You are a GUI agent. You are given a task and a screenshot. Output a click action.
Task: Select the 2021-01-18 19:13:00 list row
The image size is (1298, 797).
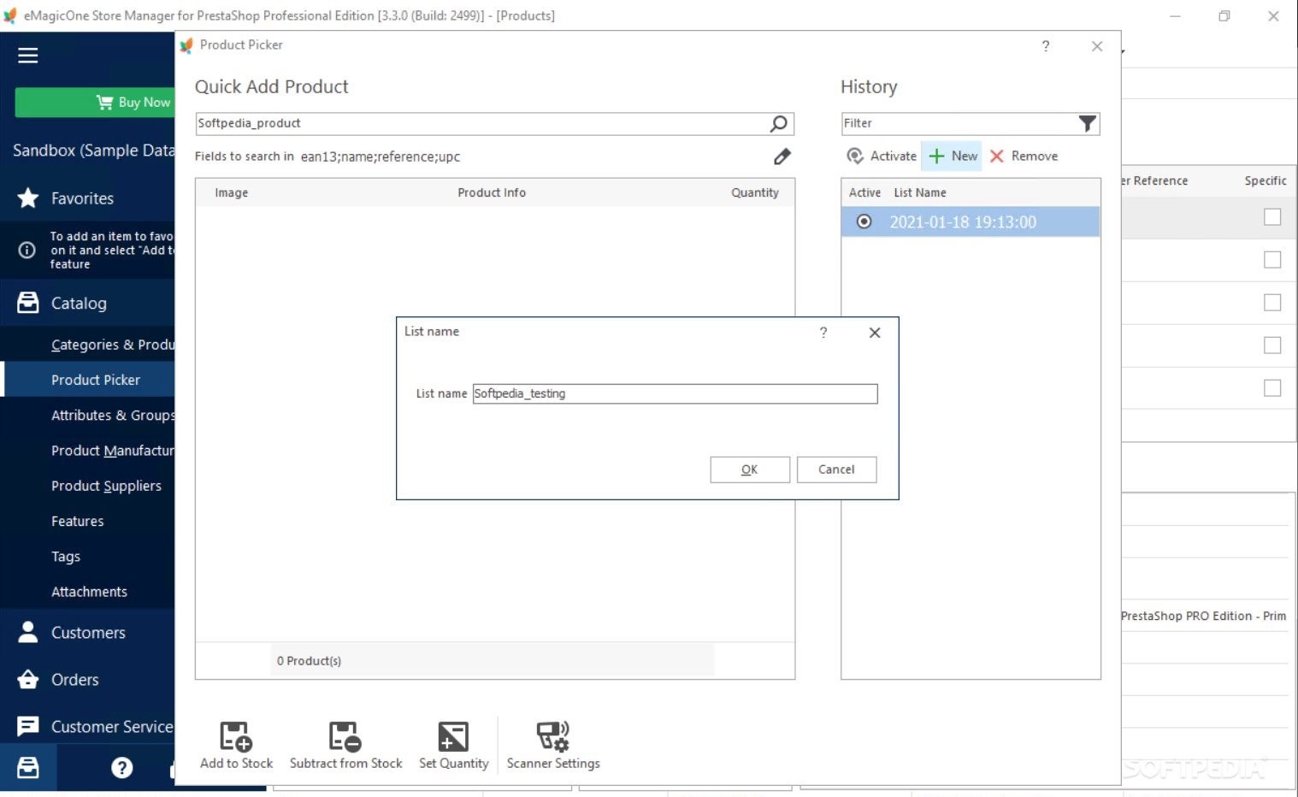pos(971,222)
